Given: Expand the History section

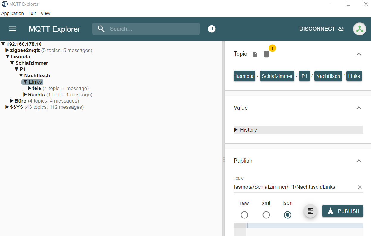Looking at the screenshot, I should (298, 130).
